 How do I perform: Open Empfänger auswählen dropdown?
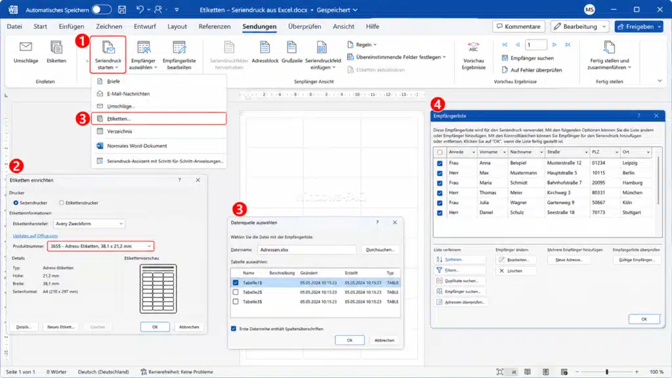(143, 55)
